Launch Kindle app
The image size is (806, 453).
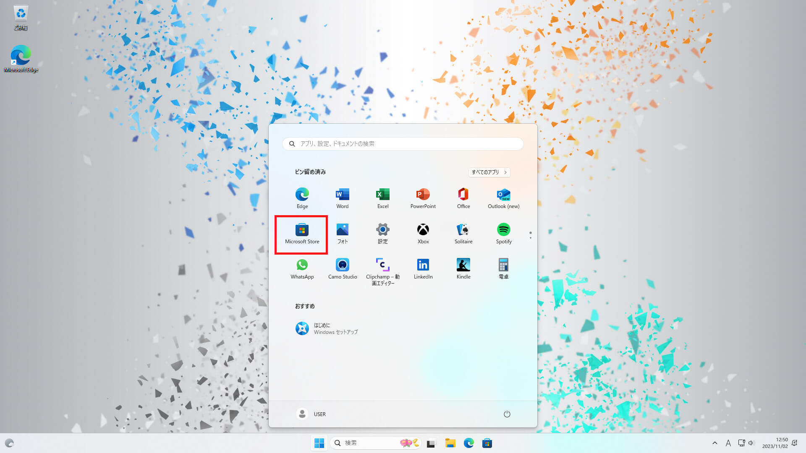[463, 269]
